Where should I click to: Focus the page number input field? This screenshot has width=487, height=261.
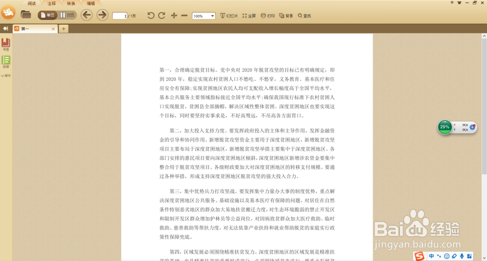(120, 16)
